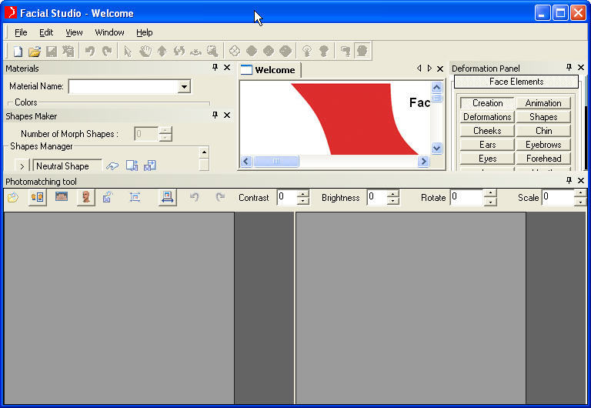
Task: Open photo folder in Photomatching tool
Action: (13, 197)
